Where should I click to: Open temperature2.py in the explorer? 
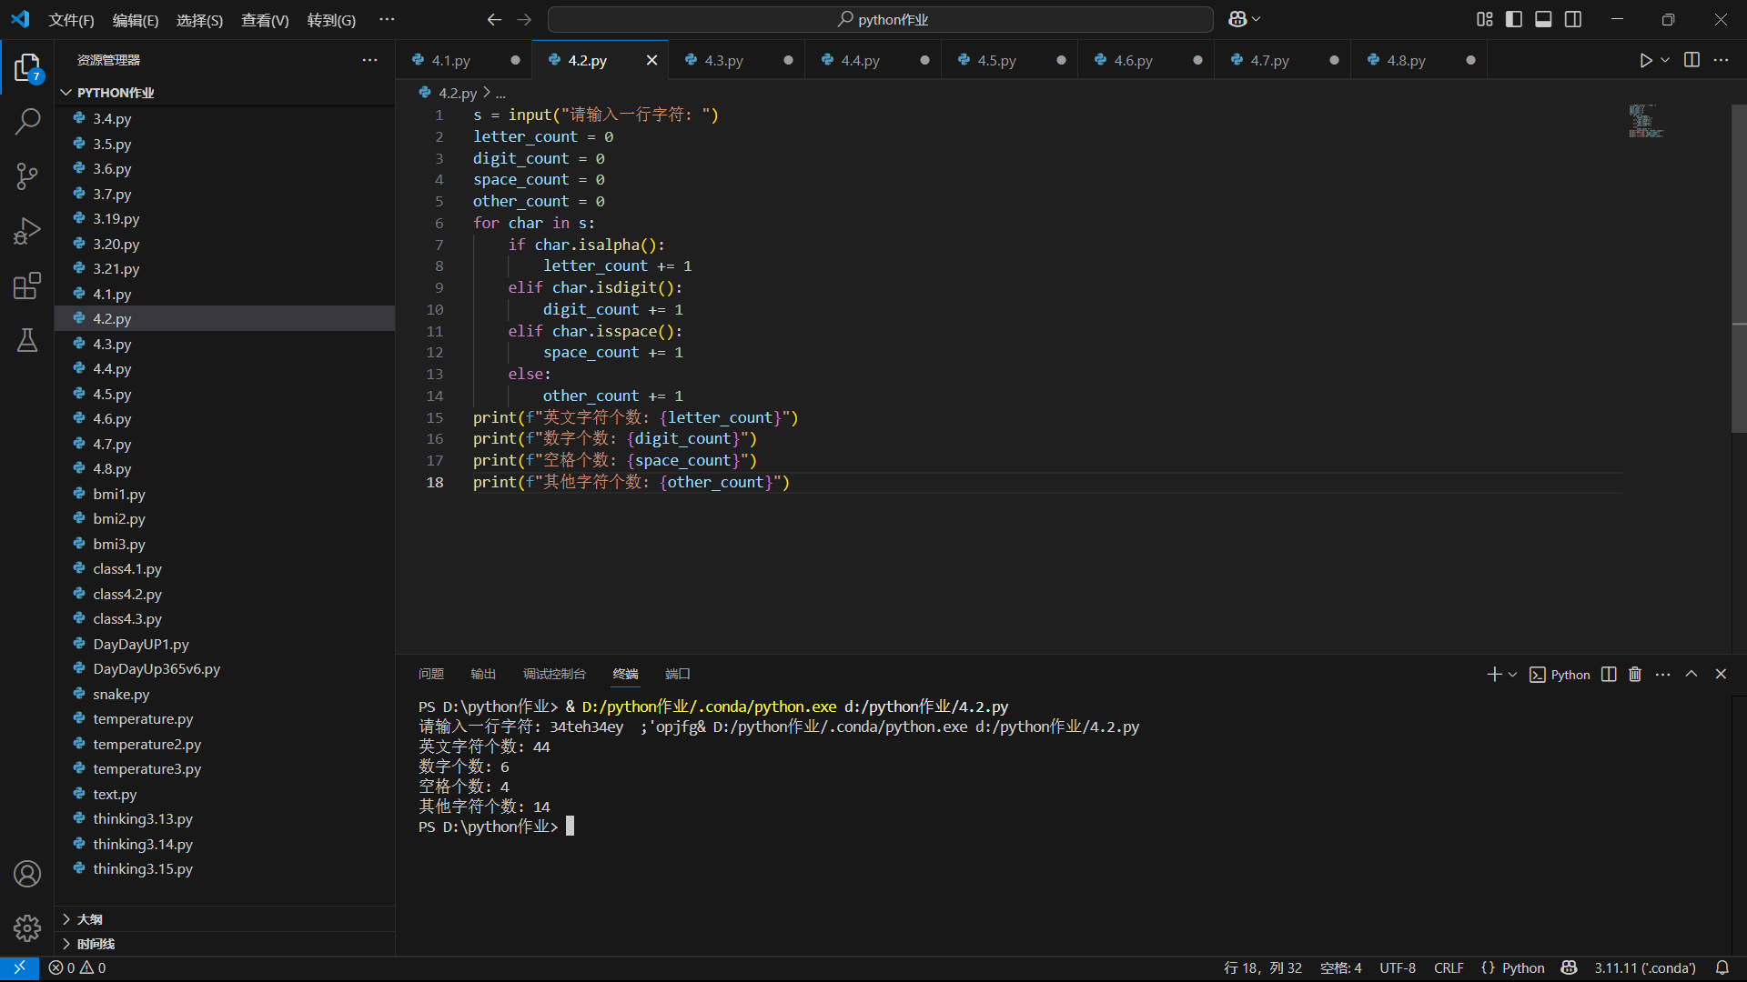point(146,744)
